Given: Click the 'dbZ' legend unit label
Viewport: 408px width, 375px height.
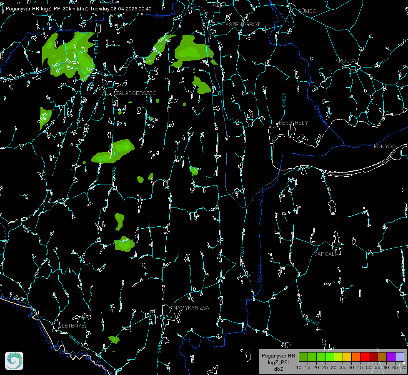Looking at the screenshot, I should (278, 369).
